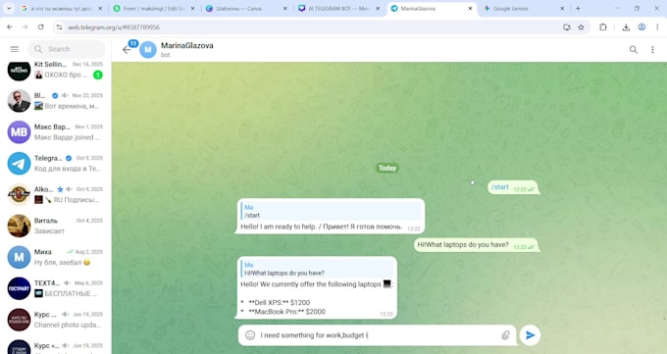This screenshot has height=354, width=667.
Task: View site information icon in address bar
Action: click(x=60, y=27)
